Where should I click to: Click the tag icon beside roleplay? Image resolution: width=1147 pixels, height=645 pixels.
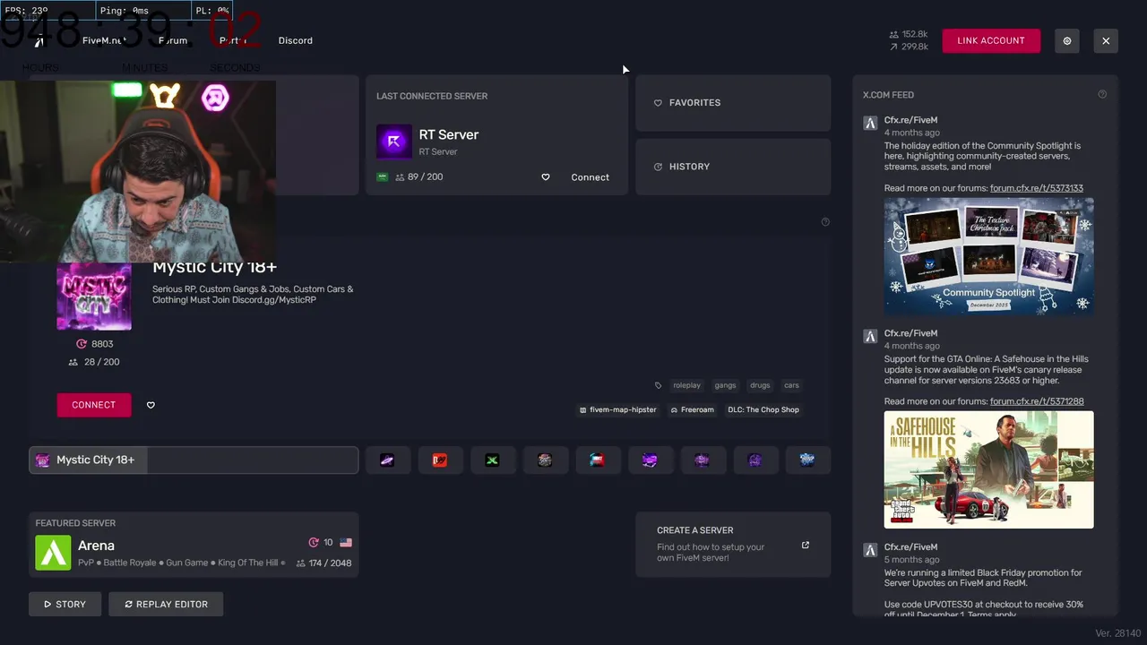pos(659,385)
